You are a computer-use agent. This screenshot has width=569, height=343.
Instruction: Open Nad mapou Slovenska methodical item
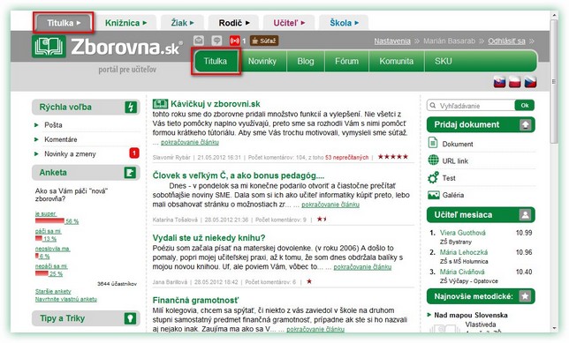[471, 315]
